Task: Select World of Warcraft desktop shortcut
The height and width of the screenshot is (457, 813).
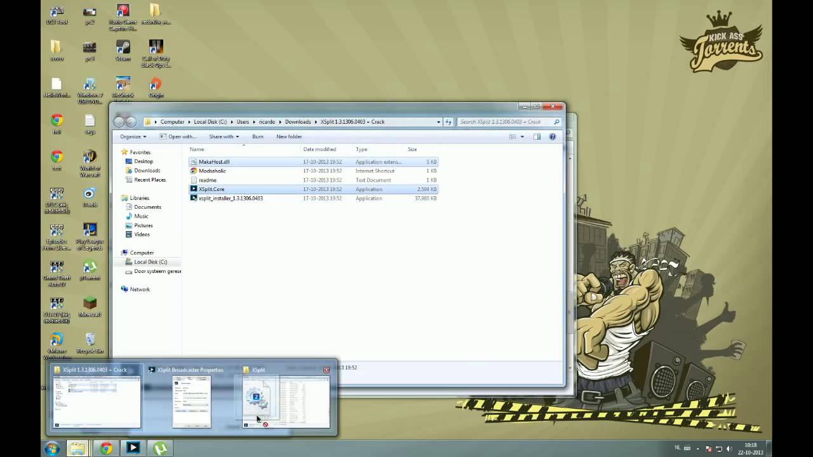Action: click(90, 164)
